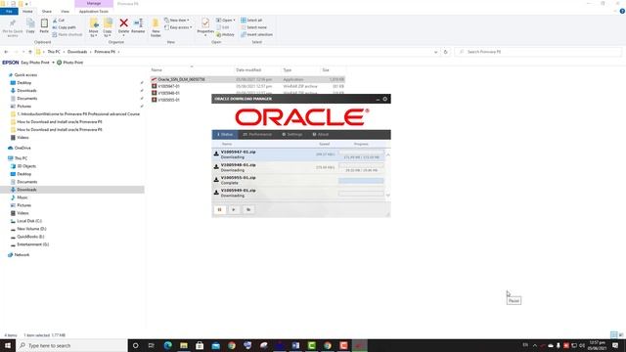Image resolution: width=626 pixels, height=352 pixels.
Task: Open the New item dropdown
Action: click(177, 20)
